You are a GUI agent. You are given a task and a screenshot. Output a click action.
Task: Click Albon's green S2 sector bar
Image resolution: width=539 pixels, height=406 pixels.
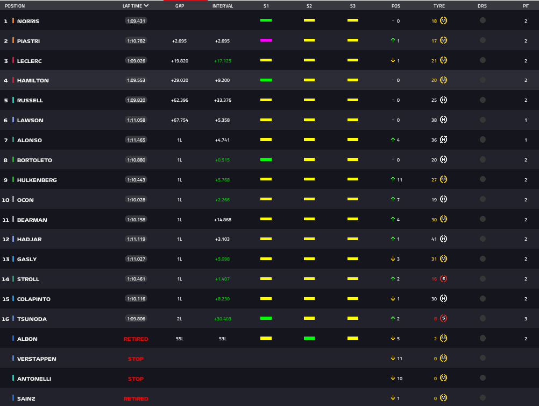point(309,339)
